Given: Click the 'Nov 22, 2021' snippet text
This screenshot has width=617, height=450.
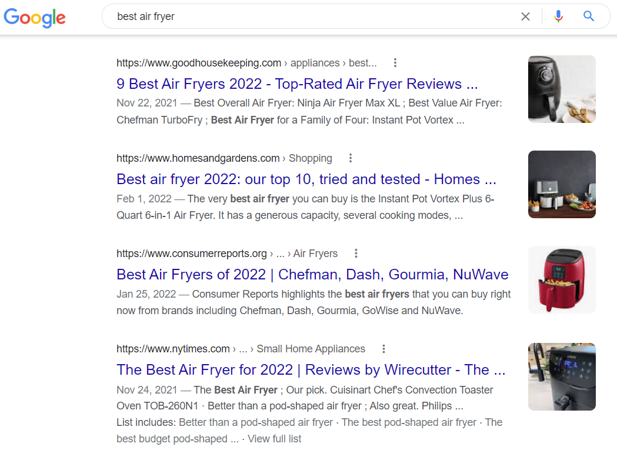Looking at the screenshot, I should pyautogui.click(x=147, y=103).
